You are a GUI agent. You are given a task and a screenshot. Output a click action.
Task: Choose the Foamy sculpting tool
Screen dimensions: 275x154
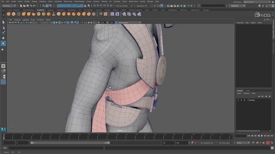tap(39, 14)
